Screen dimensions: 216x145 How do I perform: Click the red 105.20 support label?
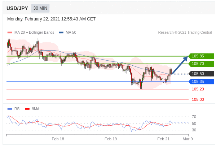click(x=198, y=89)
